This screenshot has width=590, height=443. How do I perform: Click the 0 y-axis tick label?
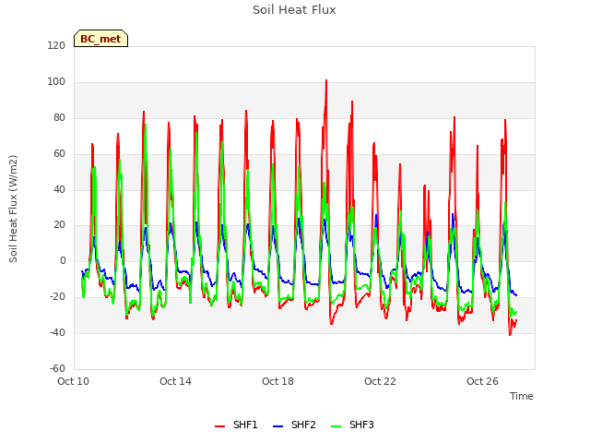point(63,260)
